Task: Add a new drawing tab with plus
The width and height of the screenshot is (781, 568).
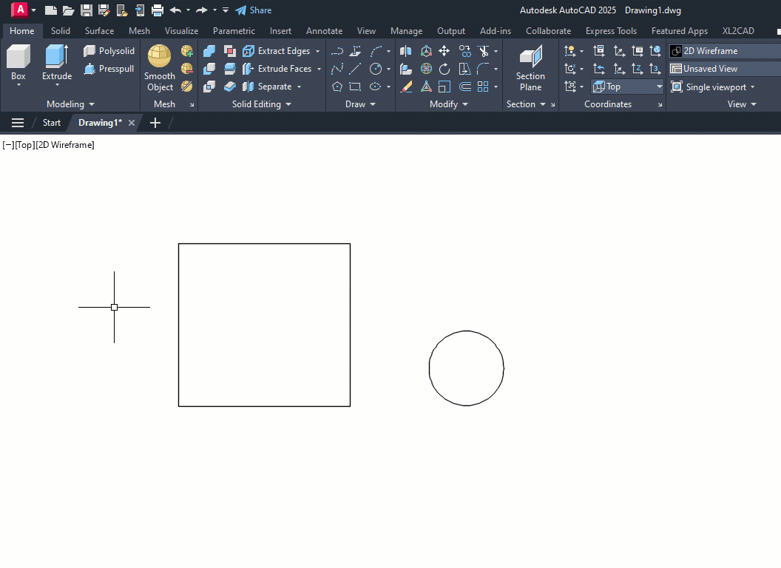Action: (x=155, y=123)
